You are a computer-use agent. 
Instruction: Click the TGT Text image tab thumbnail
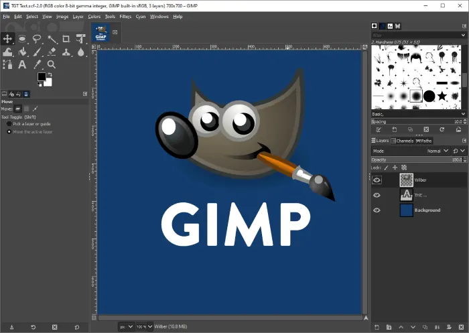100,32
